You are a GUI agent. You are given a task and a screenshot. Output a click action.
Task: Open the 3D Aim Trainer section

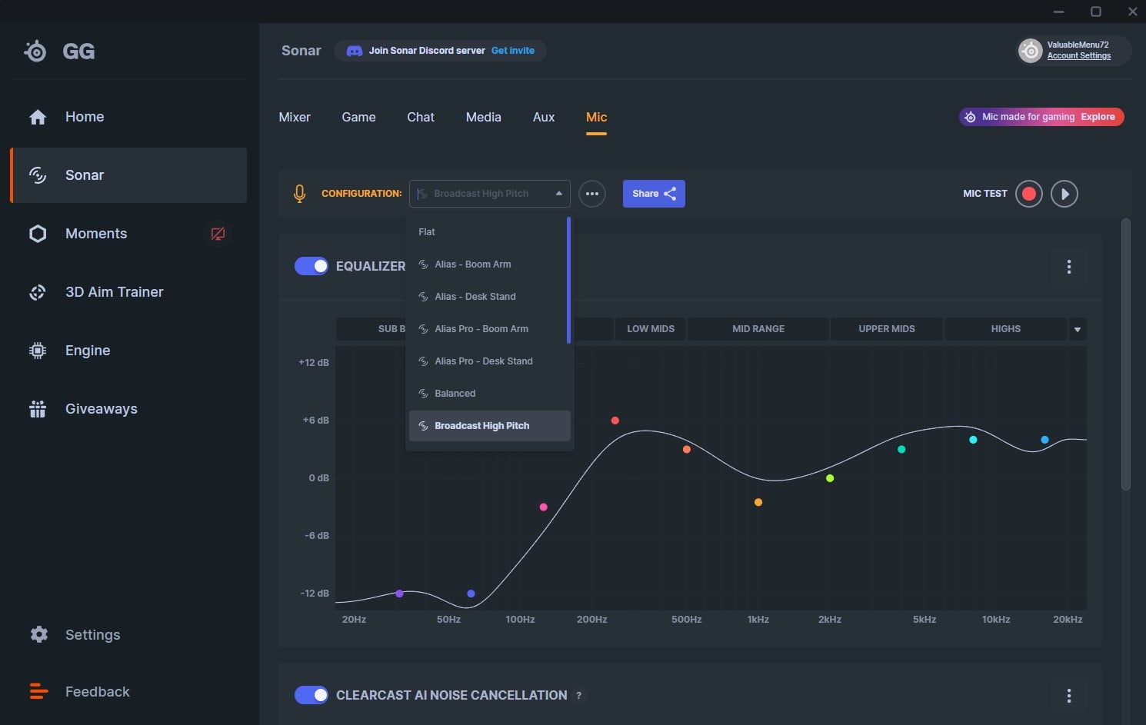click(x=114, y=292)
